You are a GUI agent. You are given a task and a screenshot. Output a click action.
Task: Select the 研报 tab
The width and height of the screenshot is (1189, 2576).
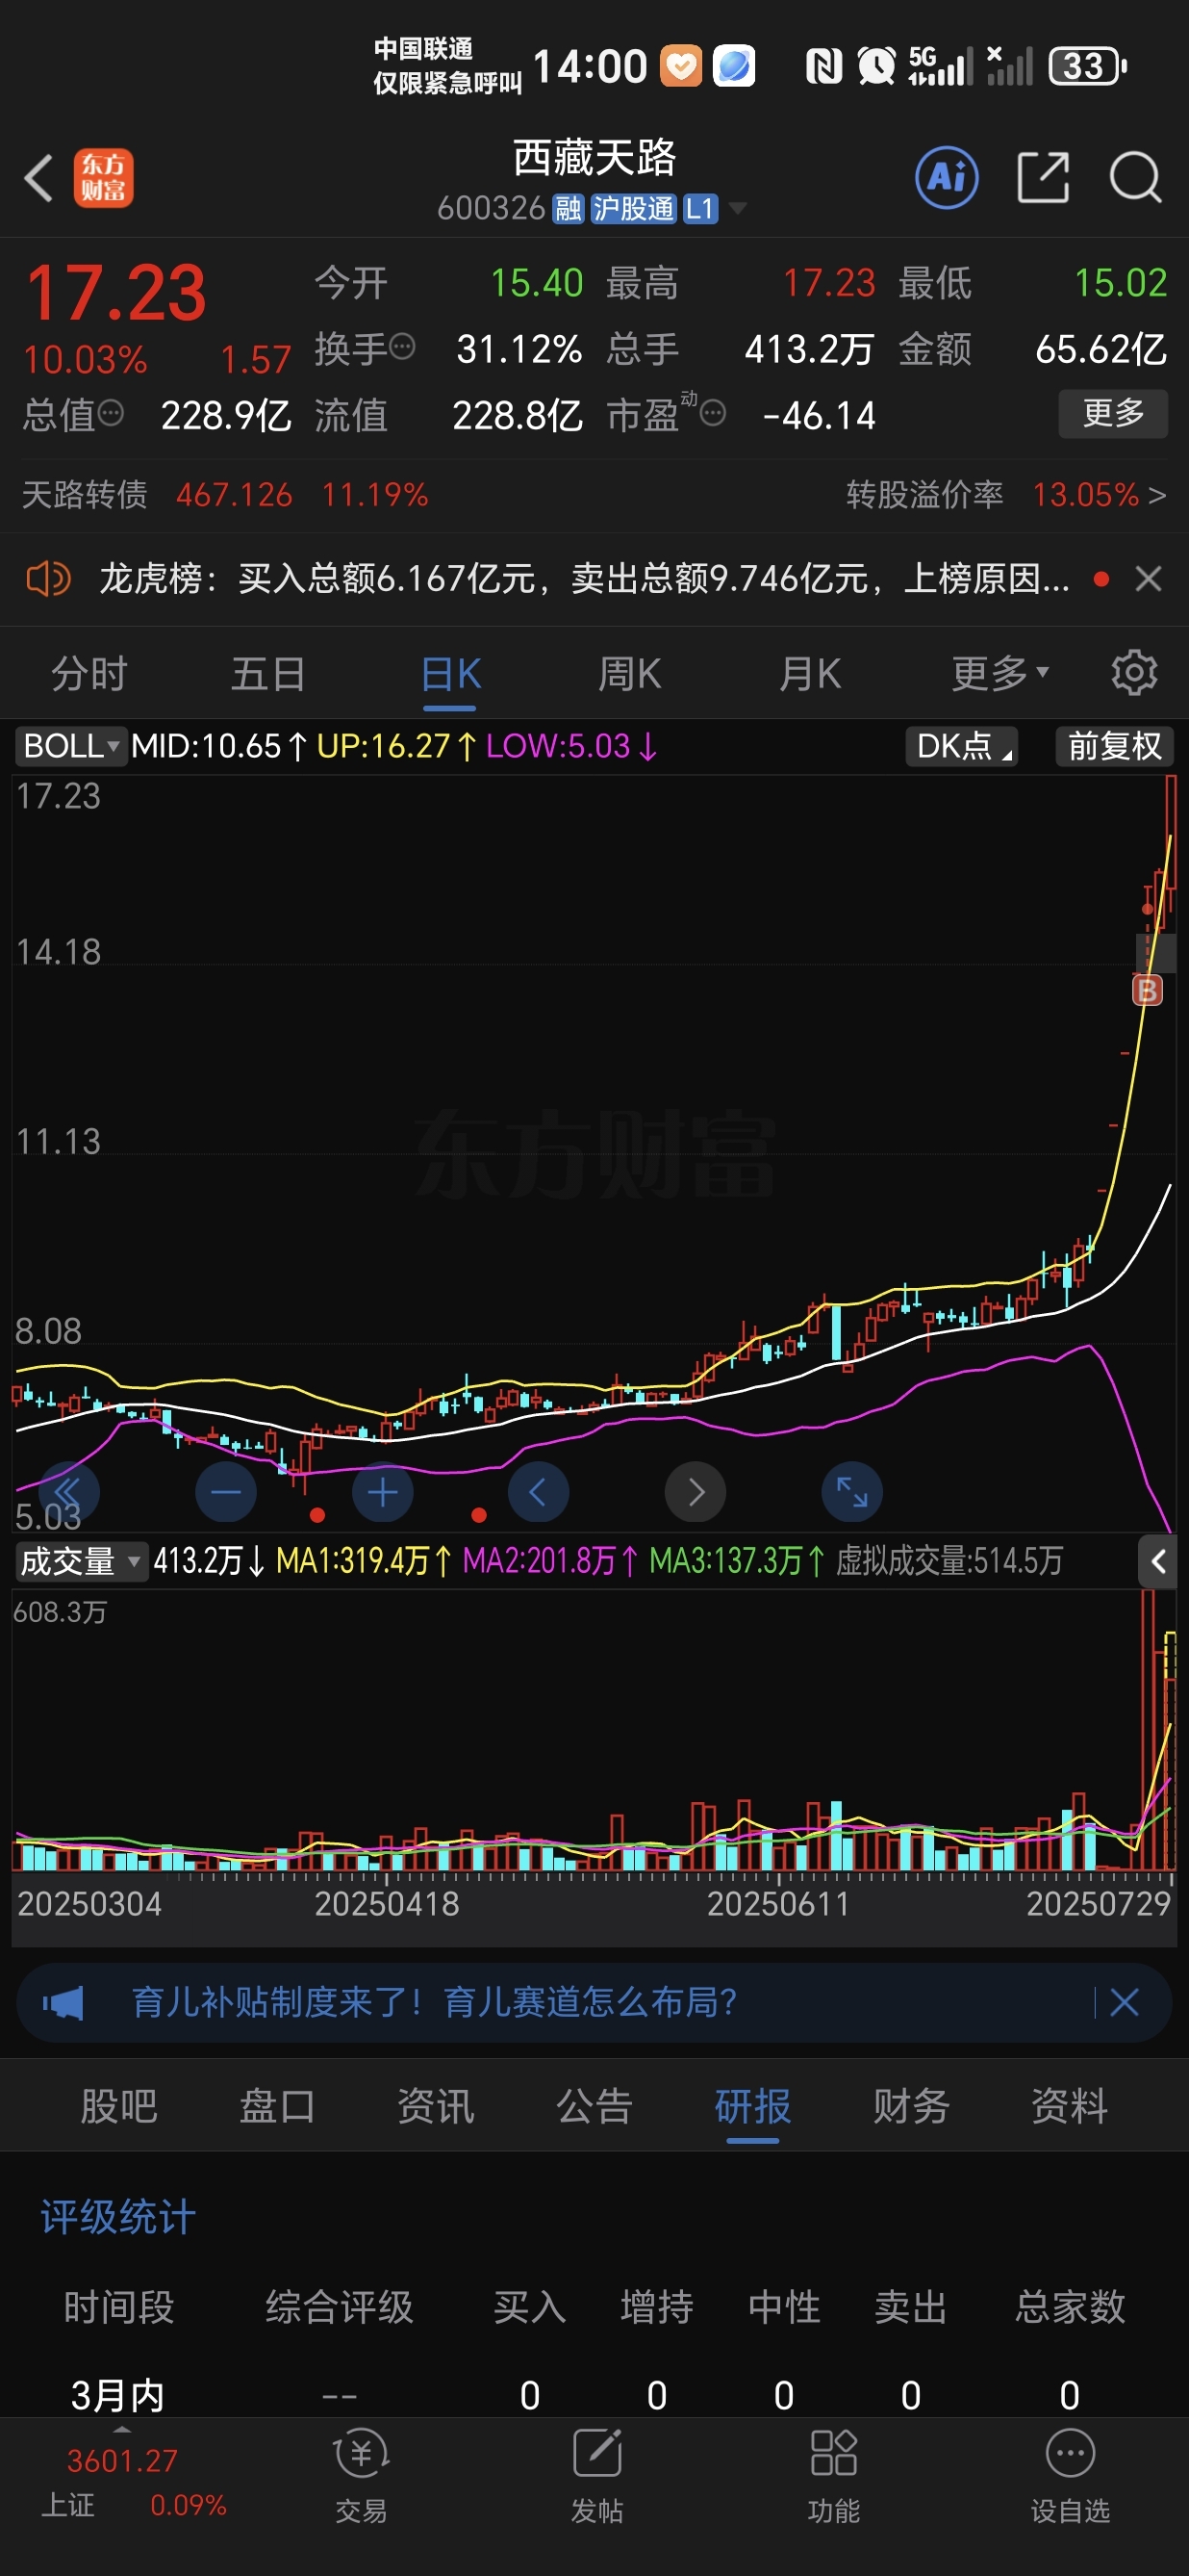pos(752,2106)
